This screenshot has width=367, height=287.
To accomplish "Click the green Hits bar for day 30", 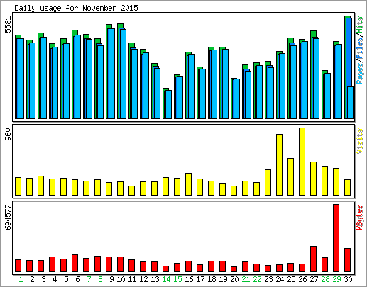I will click(x=346, y=67).
